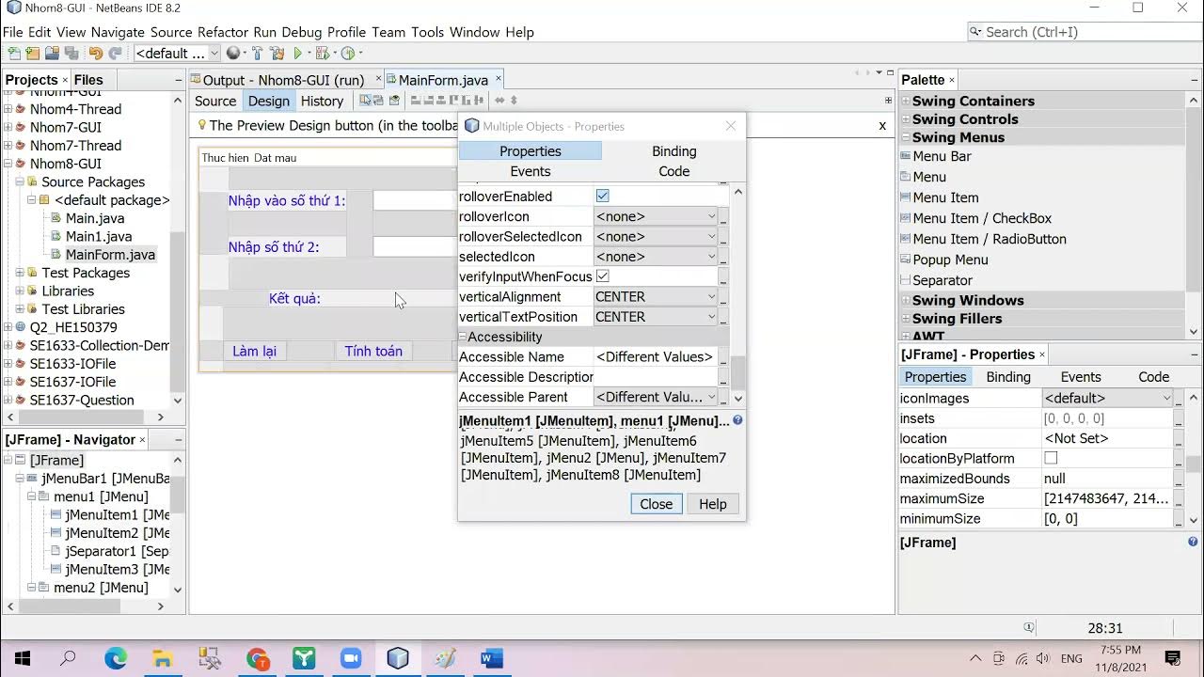Close the Output Nhom8-GUI tab
The image size is (1204, 677).
378,80
